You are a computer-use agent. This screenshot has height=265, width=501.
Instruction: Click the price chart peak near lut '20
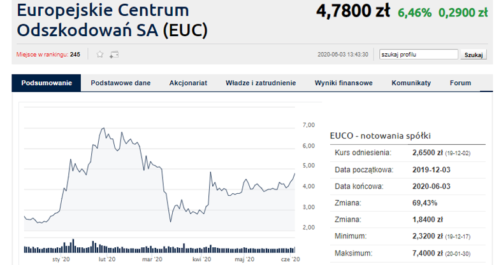pyautogui.click(x=103, y=129)
